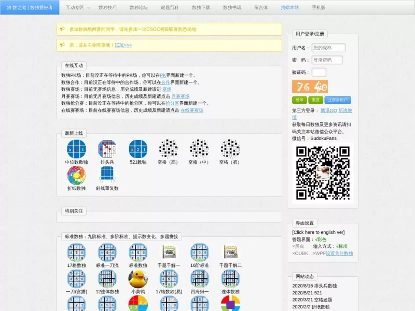Log in via 新浪微博 link
Viewport: 415px width, 311px height.
pyautogui.click(x=345, y=110)
